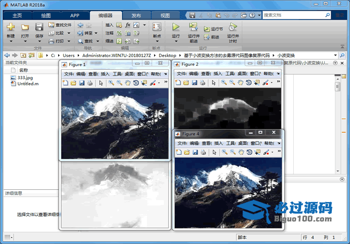
Task: Expand the Run (运行) dropdown arrow
Action: pyautogui.click(x=176, y=41)
